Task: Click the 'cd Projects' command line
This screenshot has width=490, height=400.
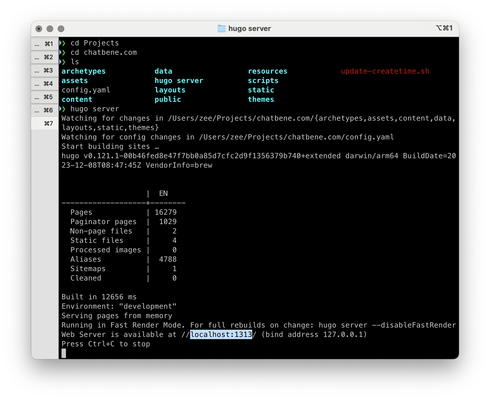Action: [95, 43]
